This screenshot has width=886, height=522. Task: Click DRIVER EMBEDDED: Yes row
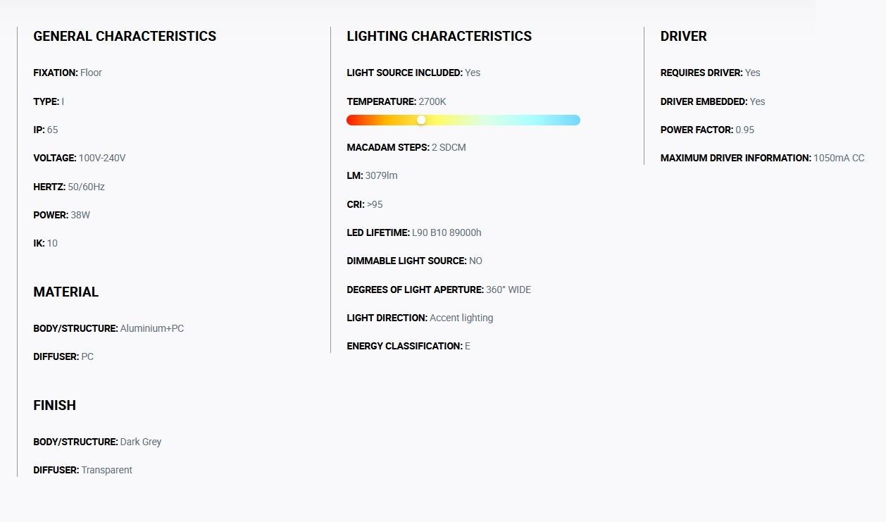(x=713, y=101)
